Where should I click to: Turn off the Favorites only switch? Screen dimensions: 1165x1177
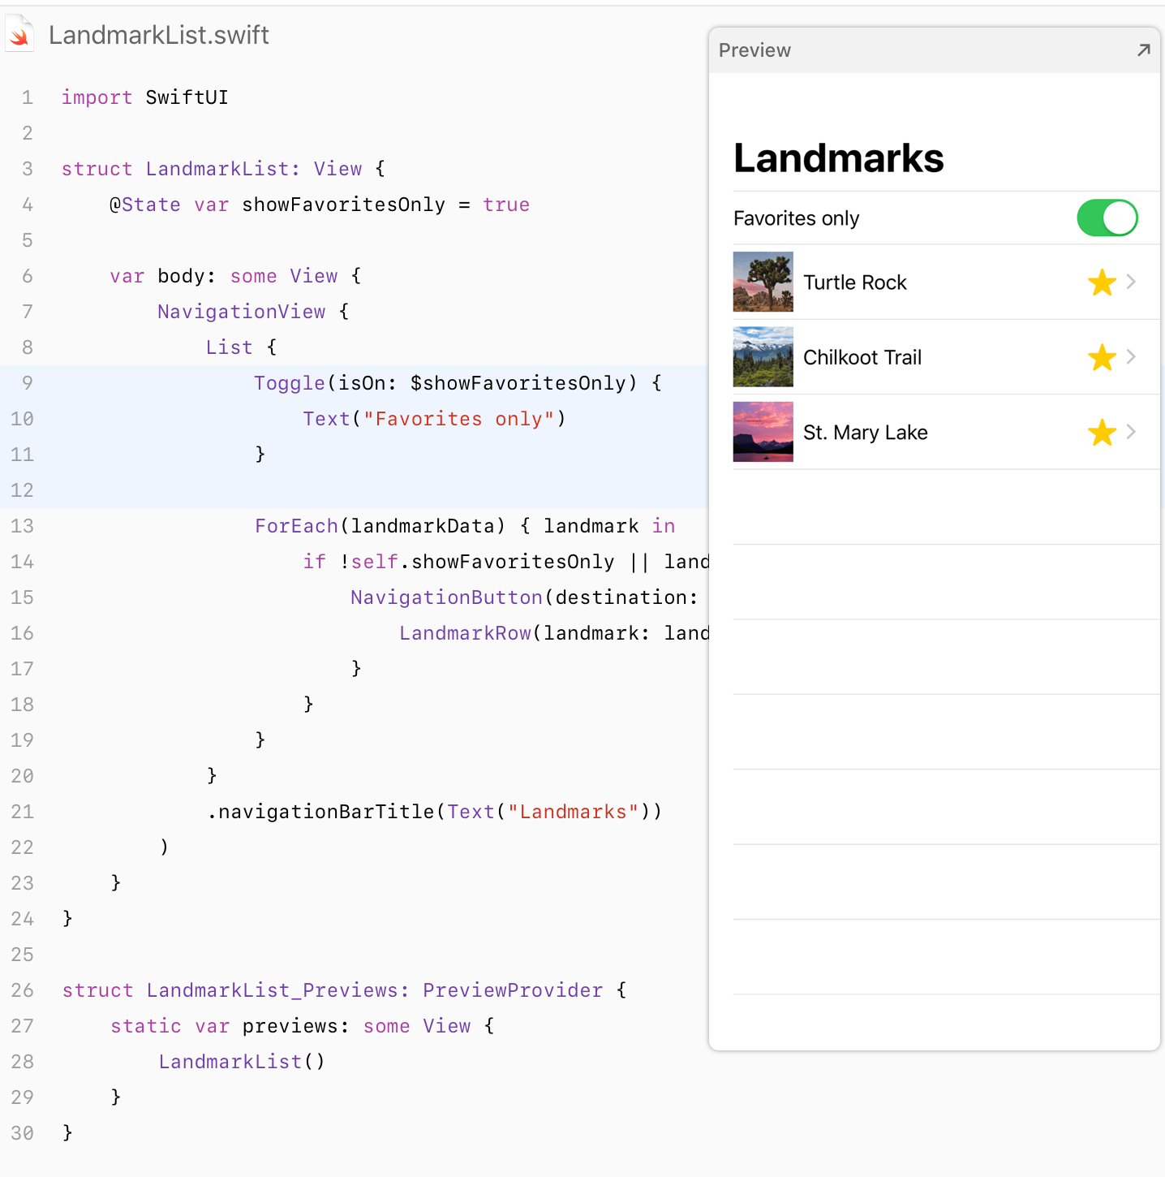(x=1107, y=218)
